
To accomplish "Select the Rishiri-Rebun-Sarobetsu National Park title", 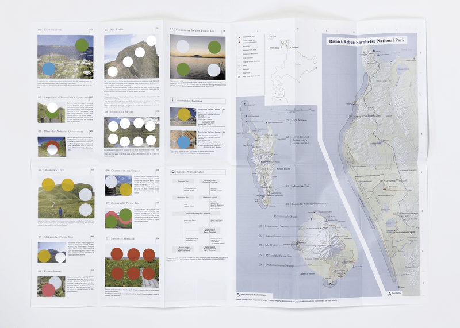I will click(x=363, y=41).
